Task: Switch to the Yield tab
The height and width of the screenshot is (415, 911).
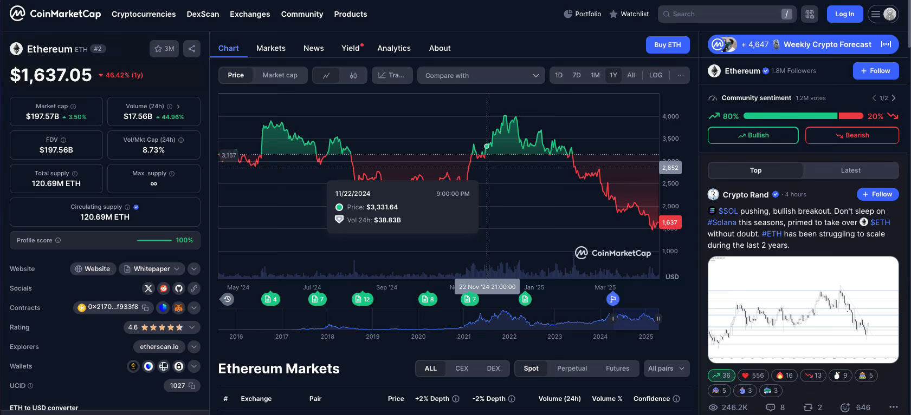Action: pyautogui.click(x=351, y=48)
